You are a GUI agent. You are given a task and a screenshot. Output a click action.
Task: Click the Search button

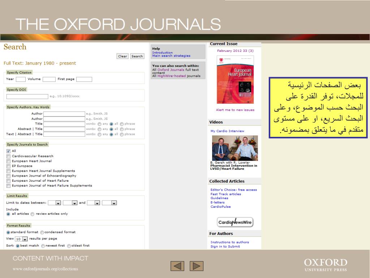[x=137, y=56]
